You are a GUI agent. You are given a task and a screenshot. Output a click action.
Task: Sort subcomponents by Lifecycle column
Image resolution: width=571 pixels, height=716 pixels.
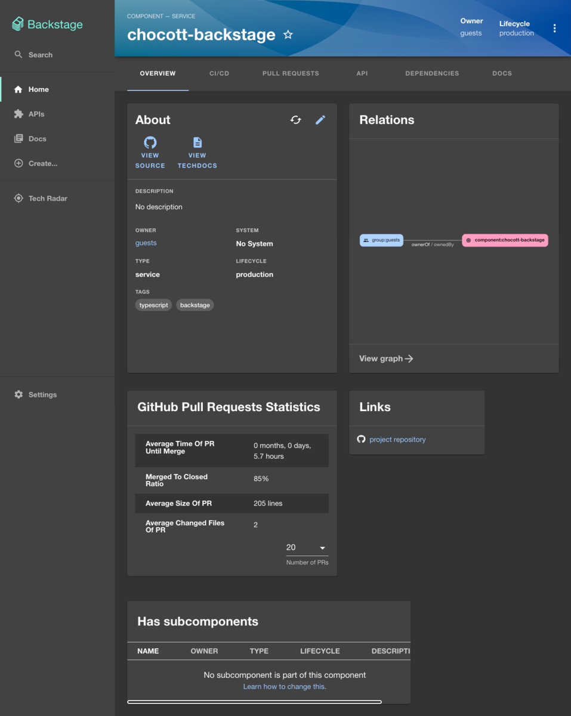click(320, 651)
